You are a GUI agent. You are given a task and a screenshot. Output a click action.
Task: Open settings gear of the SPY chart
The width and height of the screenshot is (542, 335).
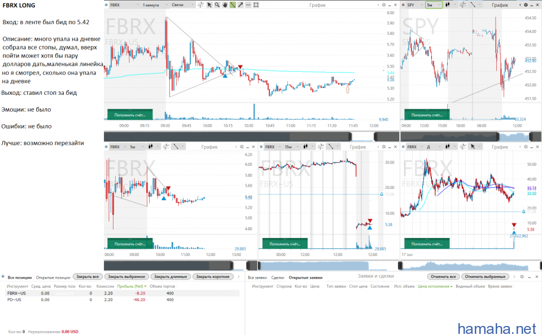coord(526,5)
